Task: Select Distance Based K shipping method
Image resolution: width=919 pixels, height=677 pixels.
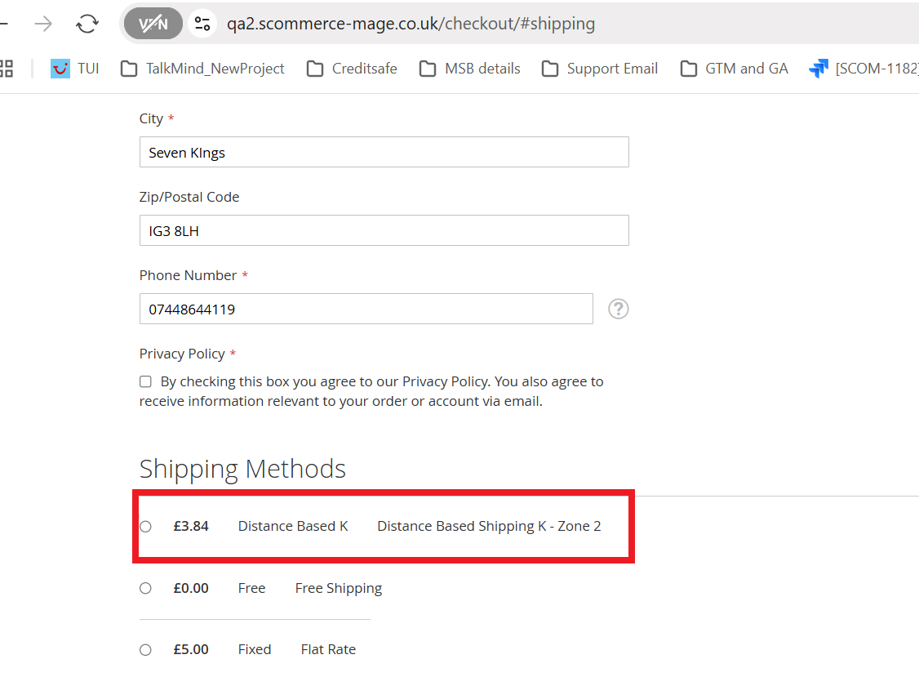Action: [145, 527]
